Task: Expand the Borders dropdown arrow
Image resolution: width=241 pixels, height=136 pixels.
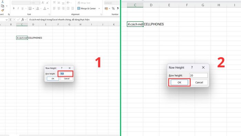Action: tap(33, 9)
